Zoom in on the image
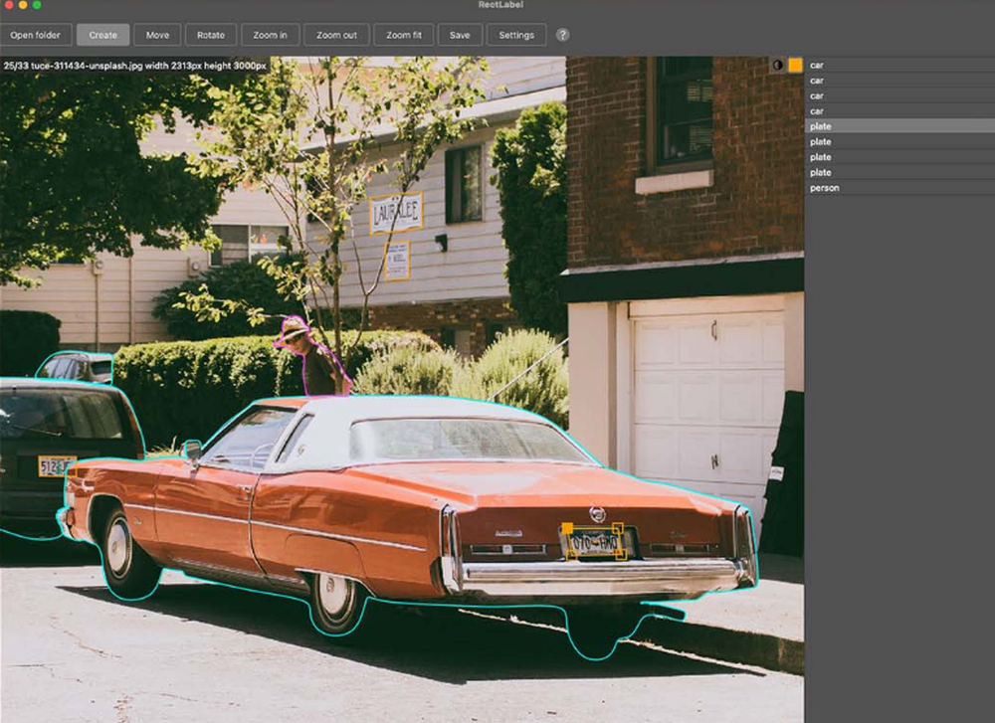 pyautogui.click(x=270, y=35)
